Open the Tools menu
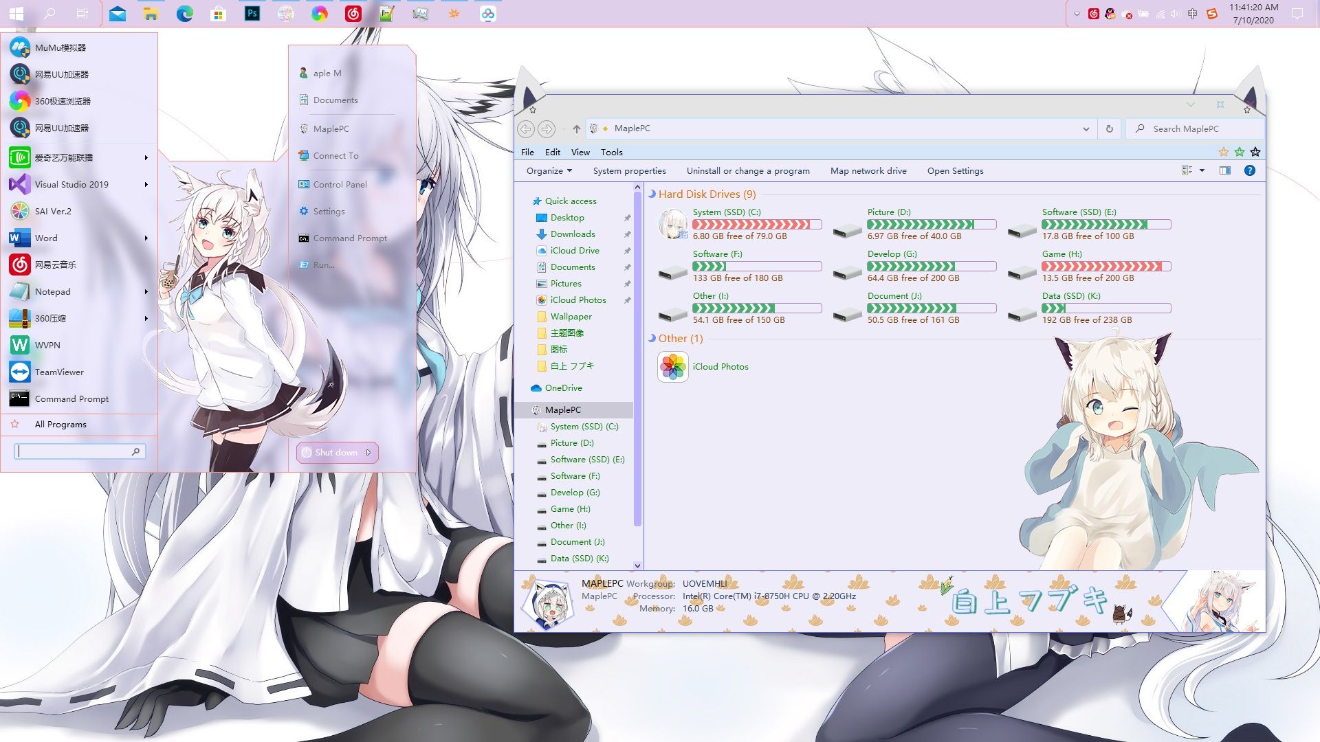Screen dimensions: 1320x742 point(611,152)
